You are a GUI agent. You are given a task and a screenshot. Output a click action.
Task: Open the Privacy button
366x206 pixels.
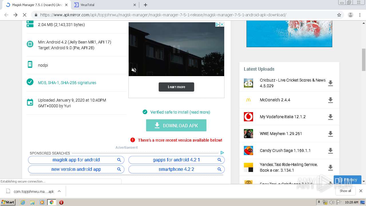coord(347,180)
